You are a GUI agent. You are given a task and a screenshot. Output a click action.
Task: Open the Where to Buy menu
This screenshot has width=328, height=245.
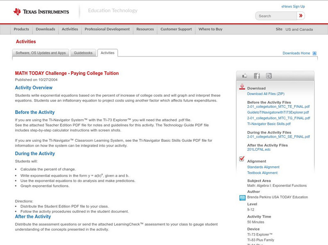pos(210,29)
